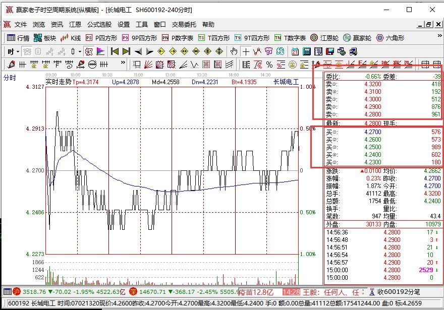This screenshot has height=310, width=444.
Task: Toggle the crosshair cursor tool
Action: point(246,51)
